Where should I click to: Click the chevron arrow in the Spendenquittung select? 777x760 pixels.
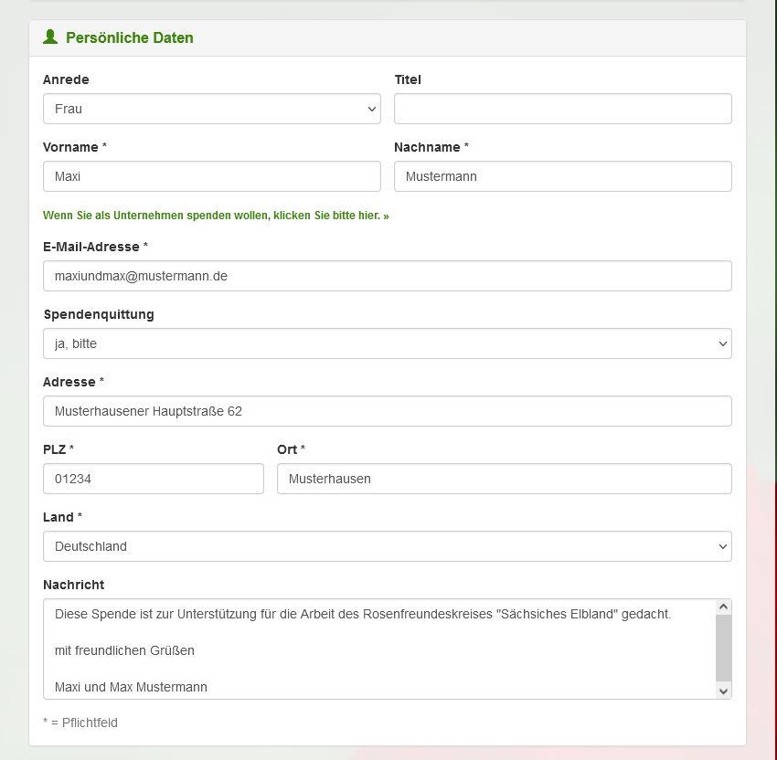point(722,343)
